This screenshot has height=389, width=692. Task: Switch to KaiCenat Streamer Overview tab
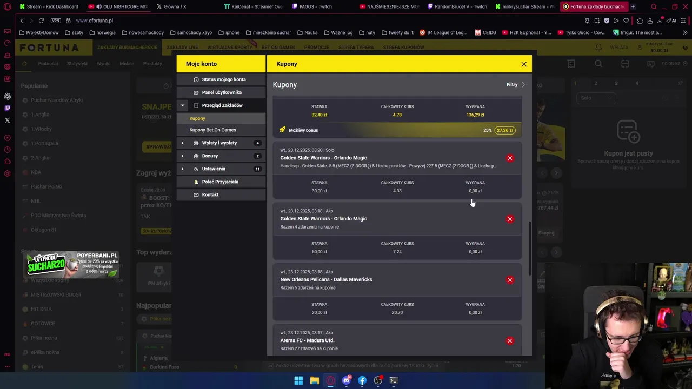pos(253,6)
